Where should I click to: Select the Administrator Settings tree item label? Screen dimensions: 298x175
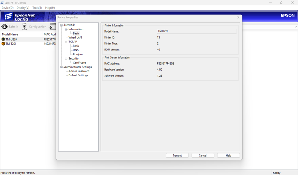pyautogui.click(x=78, y=67)
